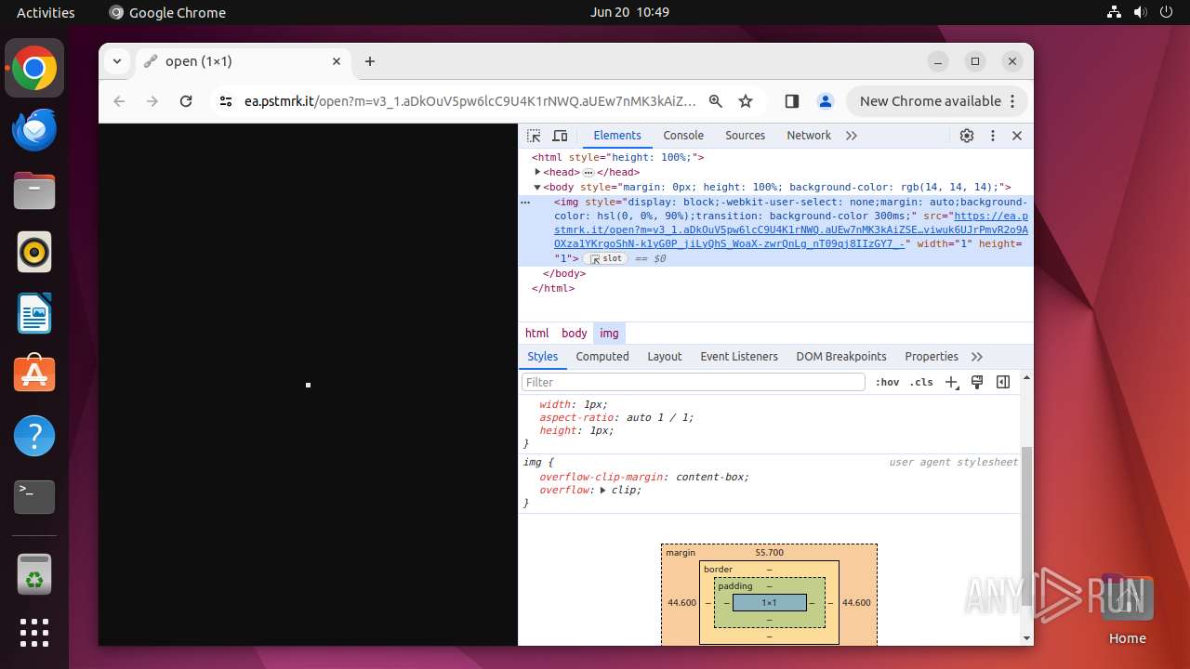Open Thunderbird Mail from the dock
Viewport: 1190px width, 669px height.
click(x=34, y=130)
